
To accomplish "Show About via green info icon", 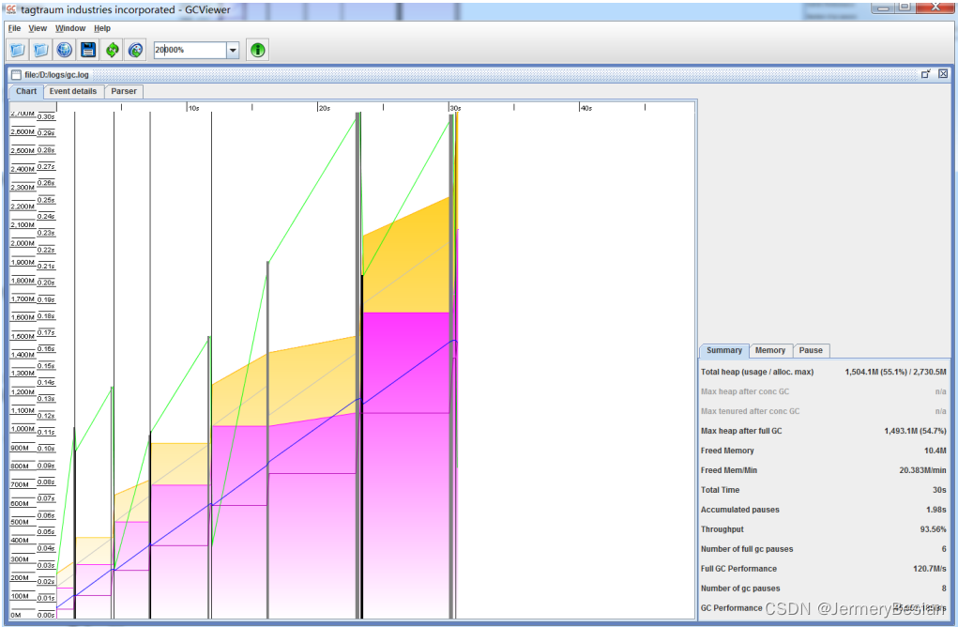I will 258,50.
